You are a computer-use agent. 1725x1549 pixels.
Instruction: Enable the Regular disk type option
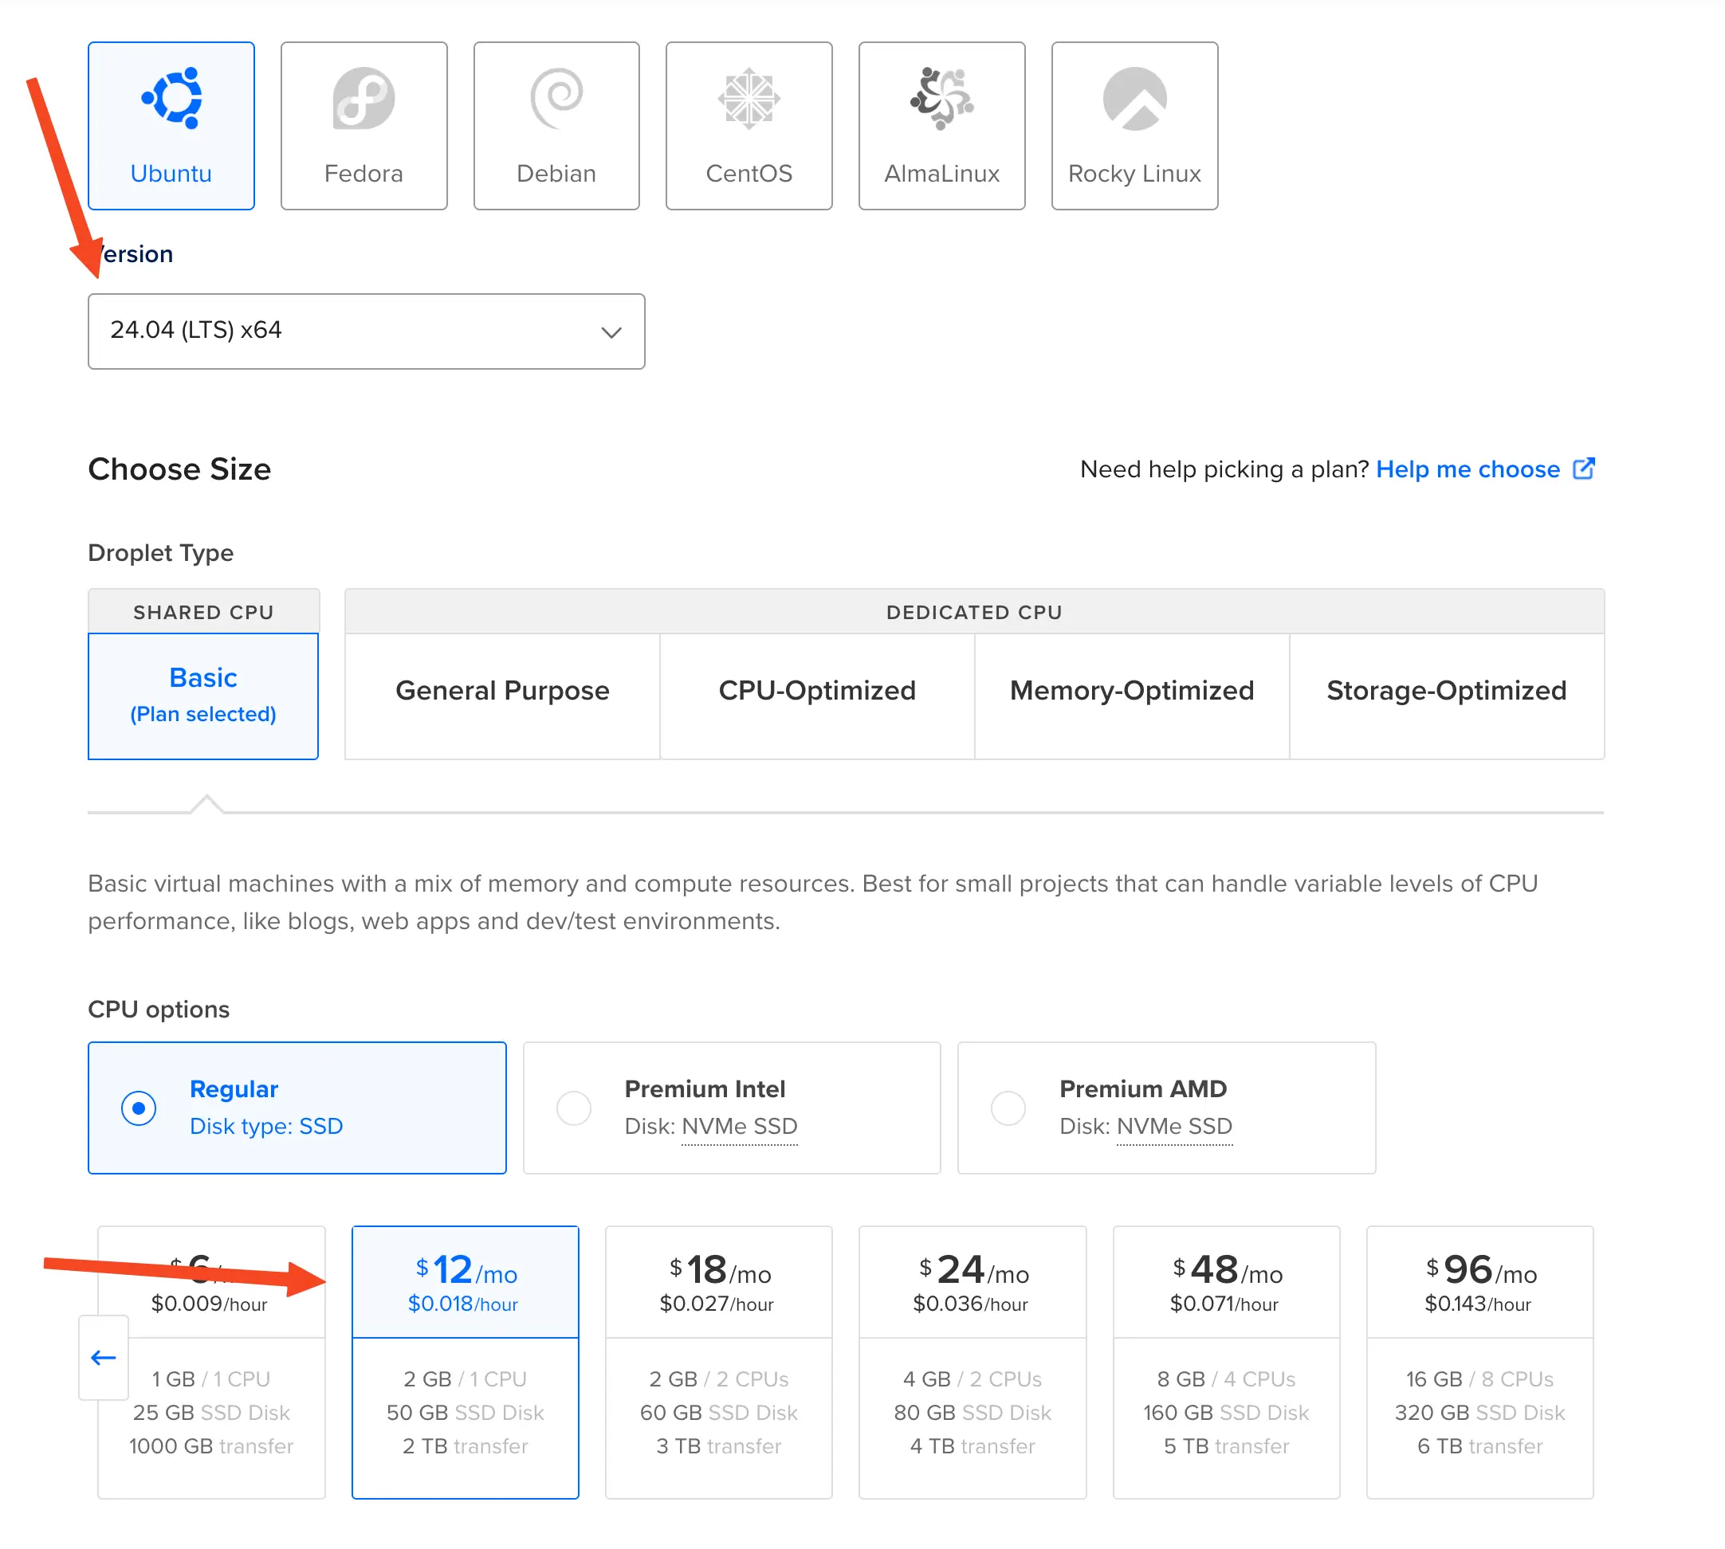click(139, 1108)
